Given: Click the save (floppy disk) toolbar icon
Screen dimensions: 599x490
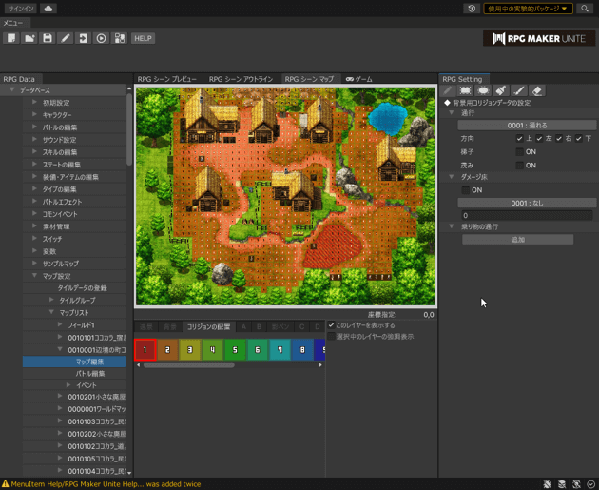Looking at the screenshot, I should click(47, 38).
